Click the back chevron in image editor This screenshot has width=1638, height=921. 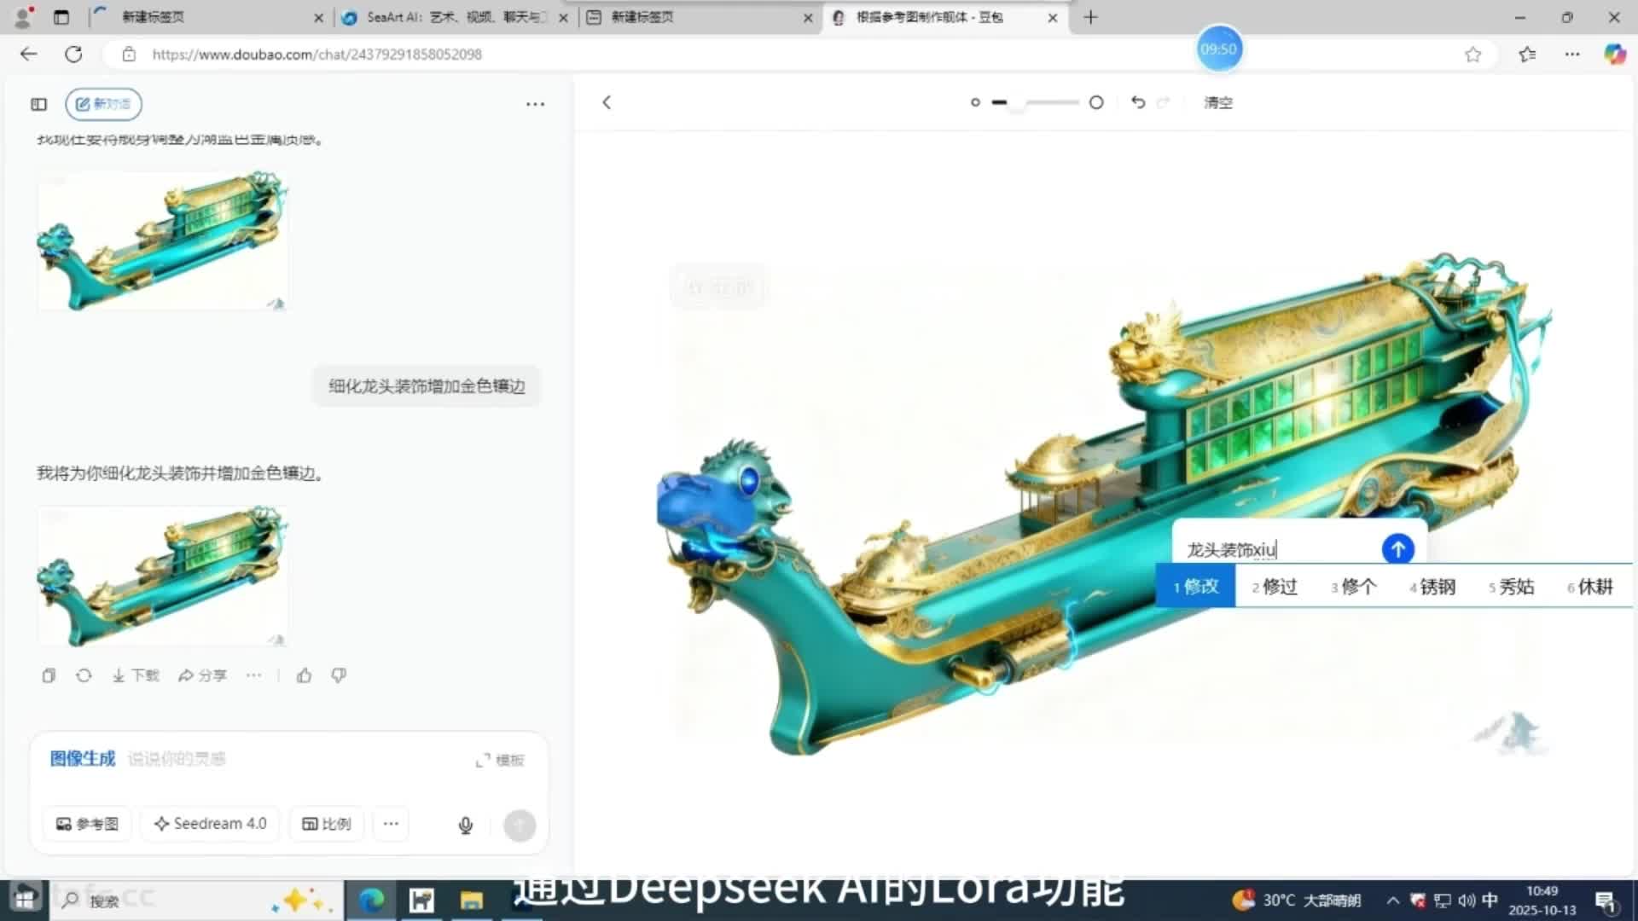click(x=607, y=102)
